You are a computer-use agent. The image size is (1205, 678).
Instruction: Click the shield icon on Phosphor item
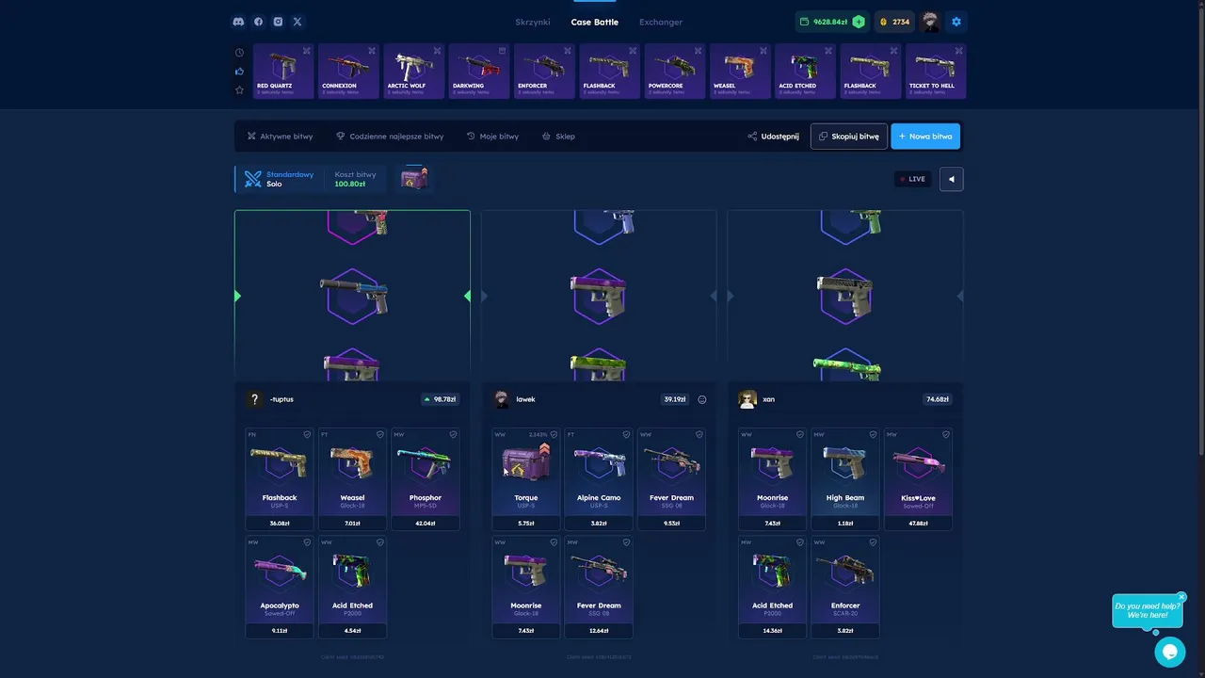click(453, 434)
